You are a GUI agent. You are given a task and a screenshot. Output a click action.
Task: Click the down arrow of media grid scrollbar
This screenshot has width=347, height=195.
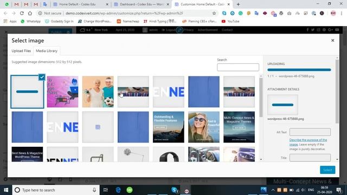261,159
